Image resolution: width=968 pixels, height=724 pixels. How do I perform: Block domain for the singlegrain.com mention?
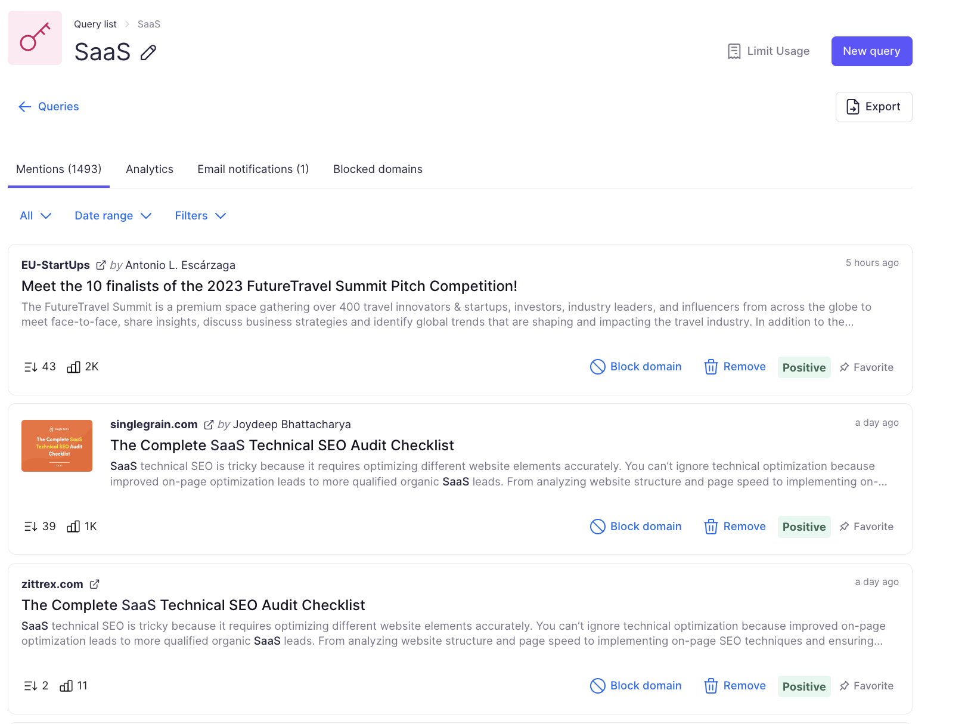coord(635,527)
